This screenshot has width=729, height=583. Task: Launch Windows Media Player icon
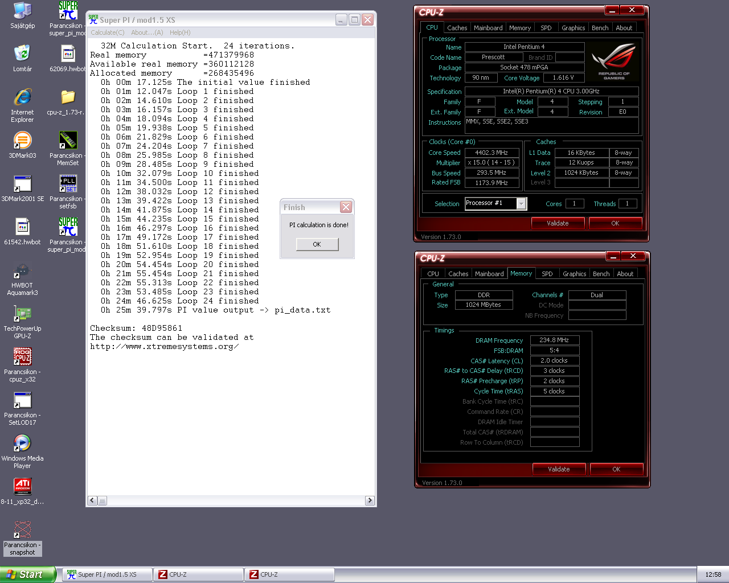(22, 451)
